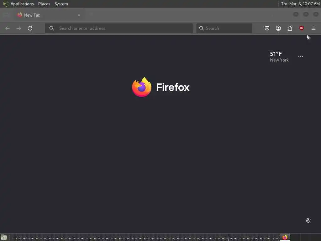The image size is (321, 241).
Task: Open the Firefox hamburger application menu
Action: click(313, 28)
